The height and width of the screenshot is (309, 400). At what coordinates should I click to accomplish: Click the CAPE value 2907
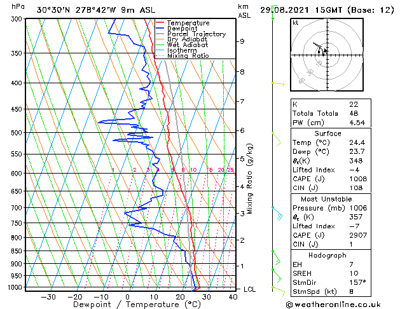coord(358,235)
